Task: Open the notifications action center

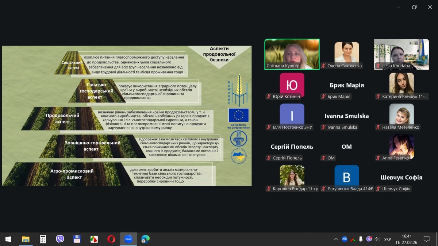Action: tap(426, 239)
